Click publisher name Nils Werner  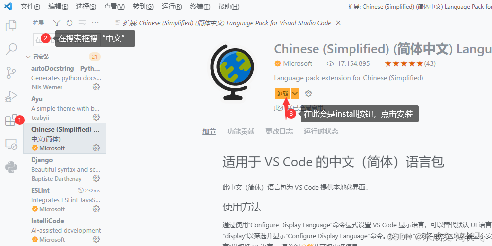47,87
